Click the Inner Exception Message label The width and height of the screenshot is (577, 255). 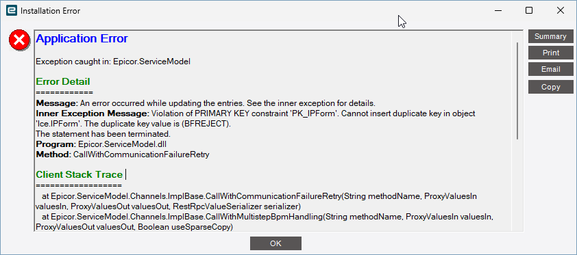93,113
